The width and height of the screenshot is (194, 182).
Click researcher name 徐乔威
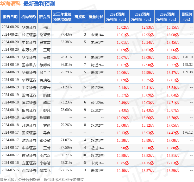click(45, 65)
